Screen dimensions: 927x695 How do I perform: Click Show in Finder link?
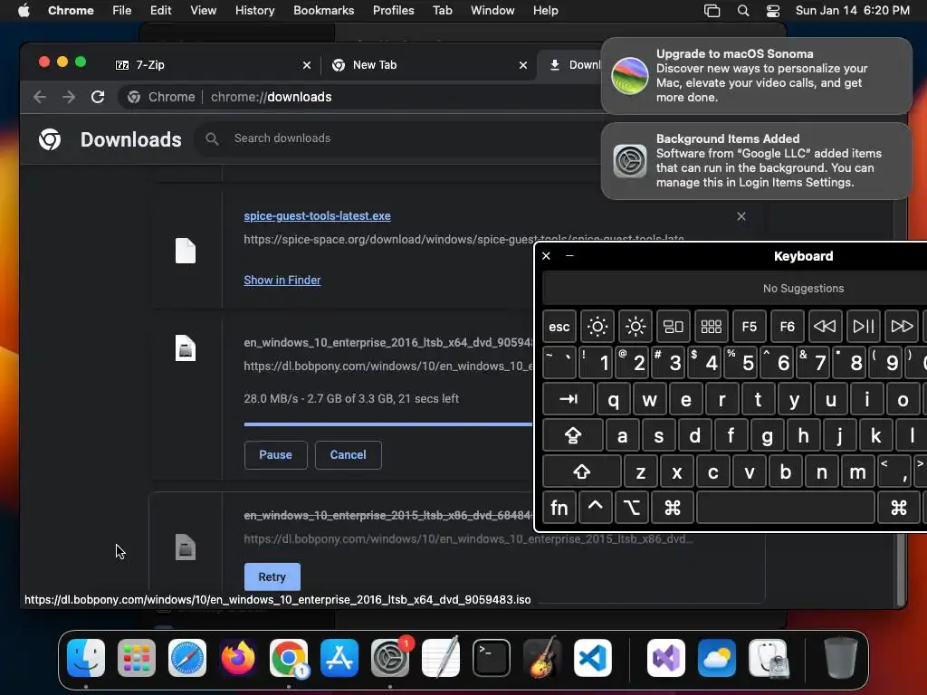tap(282, 281)
